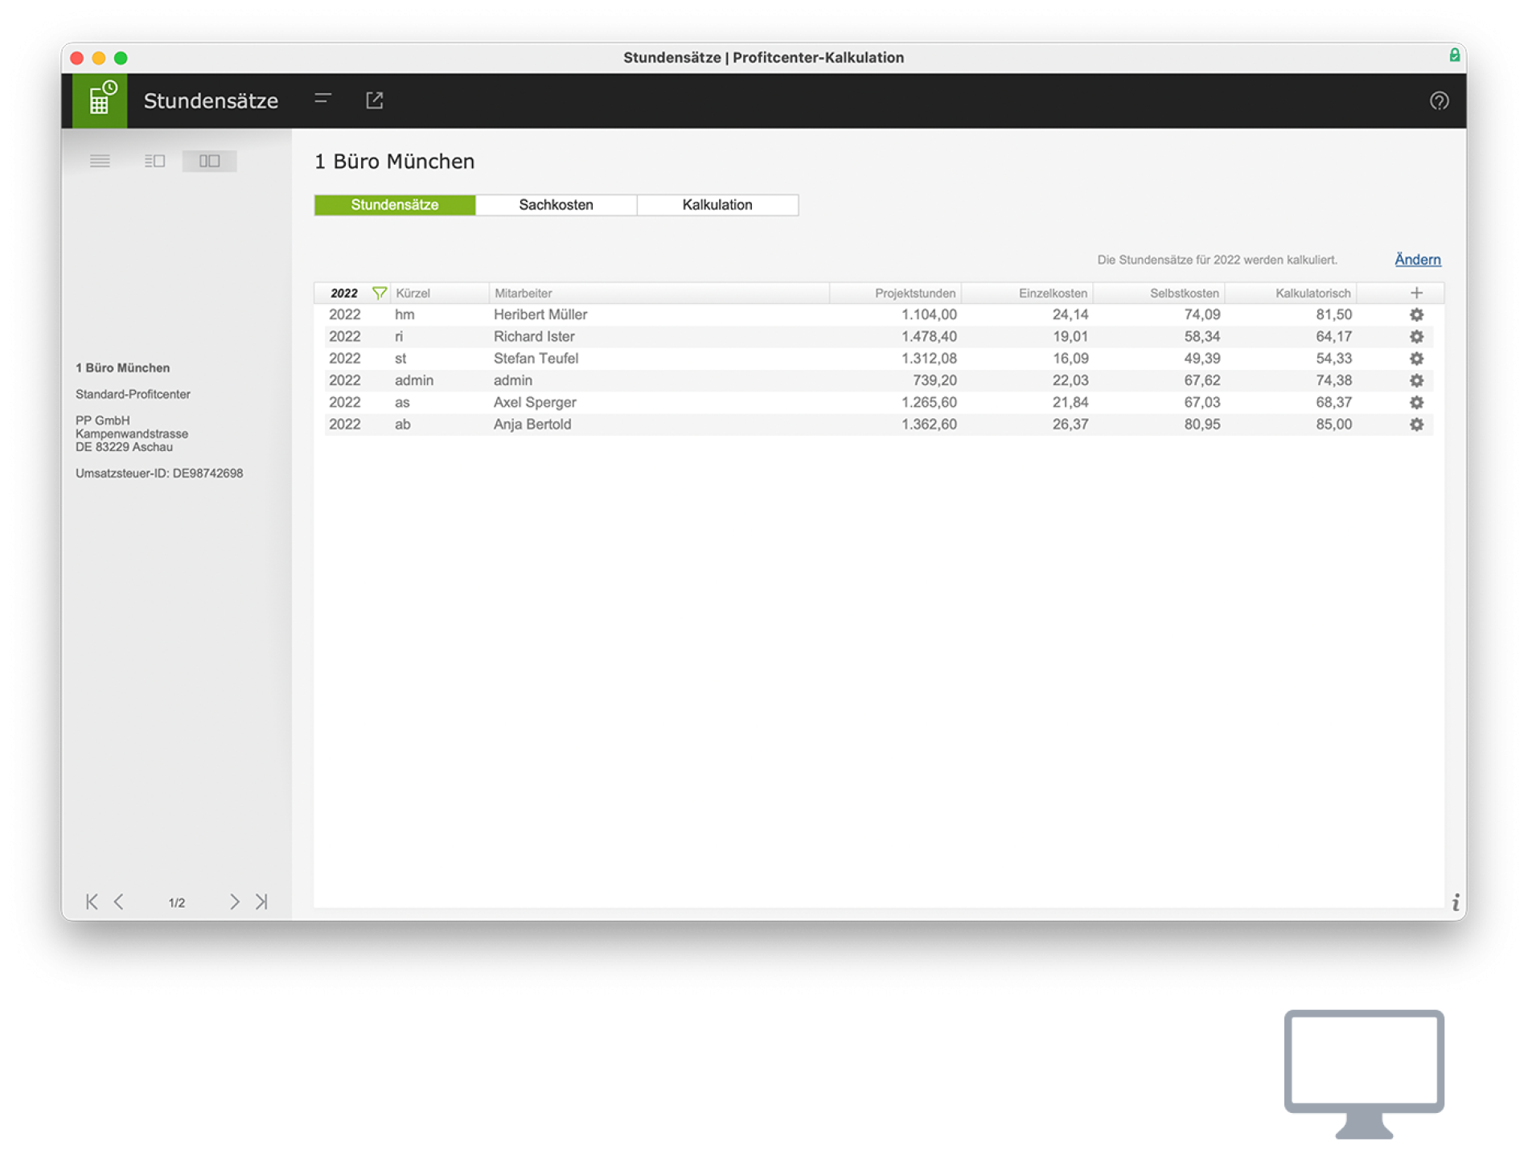1528x1170 pixels.
Task: Open the help question mark icon
Action: [1439, 101]
